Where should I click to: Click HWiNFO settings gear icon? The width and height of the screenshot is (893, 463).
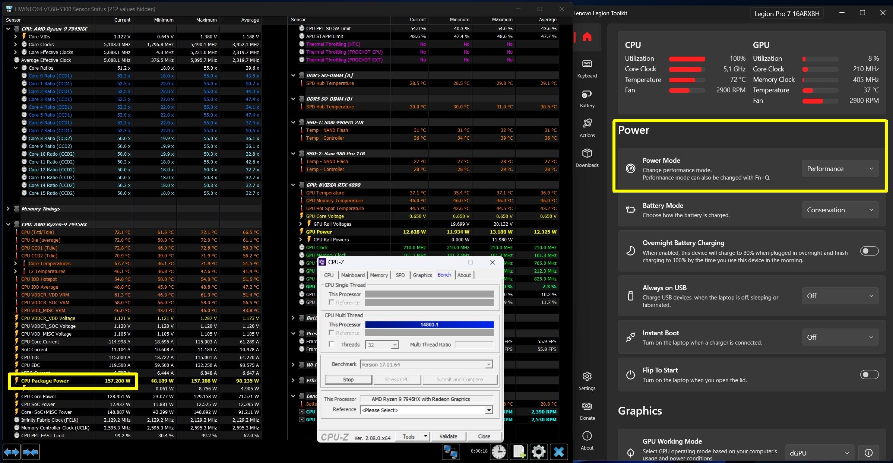(x=538, y=452)
